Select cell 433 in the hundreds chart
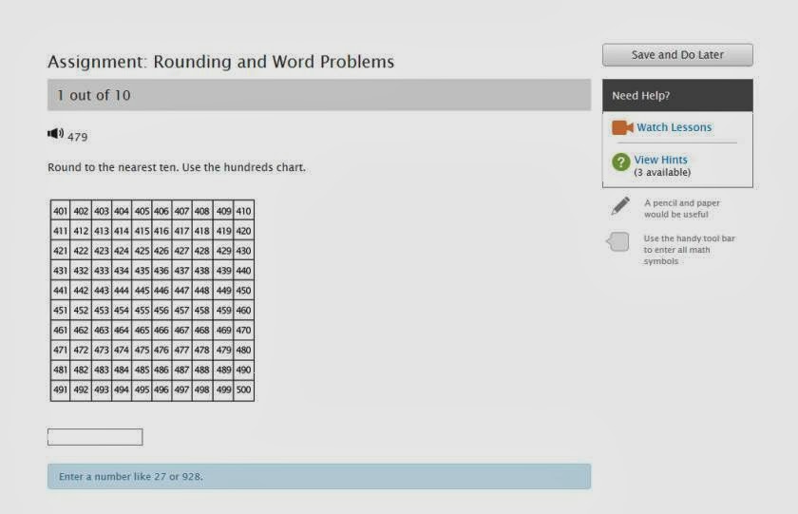This screenshot has width=798, height=514. pos(102,271)
